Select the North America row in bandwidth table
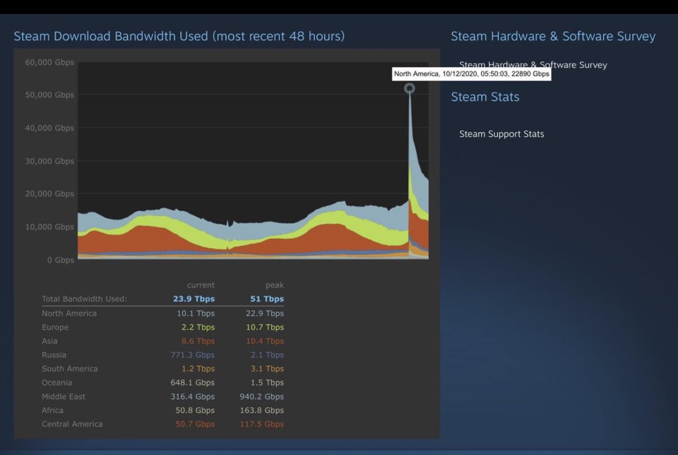 163,313
